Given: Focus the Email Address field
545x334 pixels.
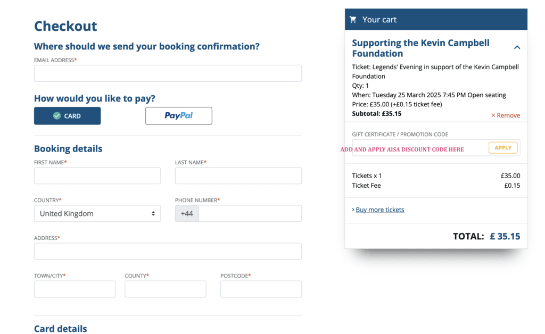Looking at the screenshot, I should (168, 73).
